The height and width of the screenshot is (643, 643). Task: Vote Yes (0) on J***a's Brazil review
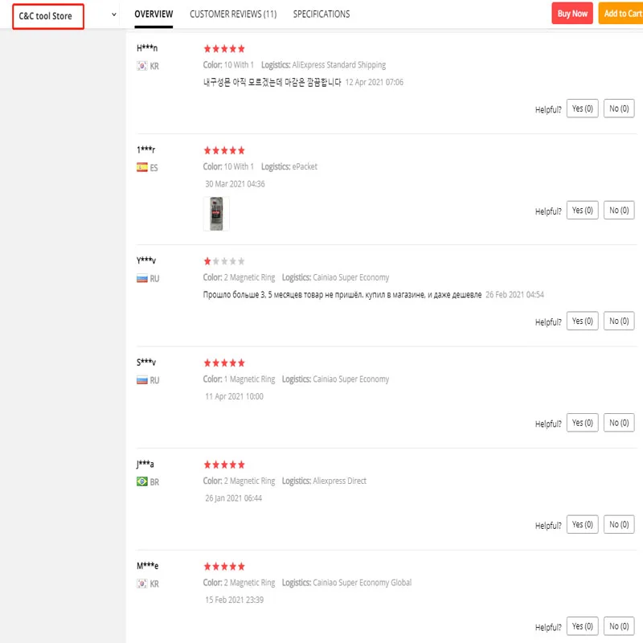[583, 524]
